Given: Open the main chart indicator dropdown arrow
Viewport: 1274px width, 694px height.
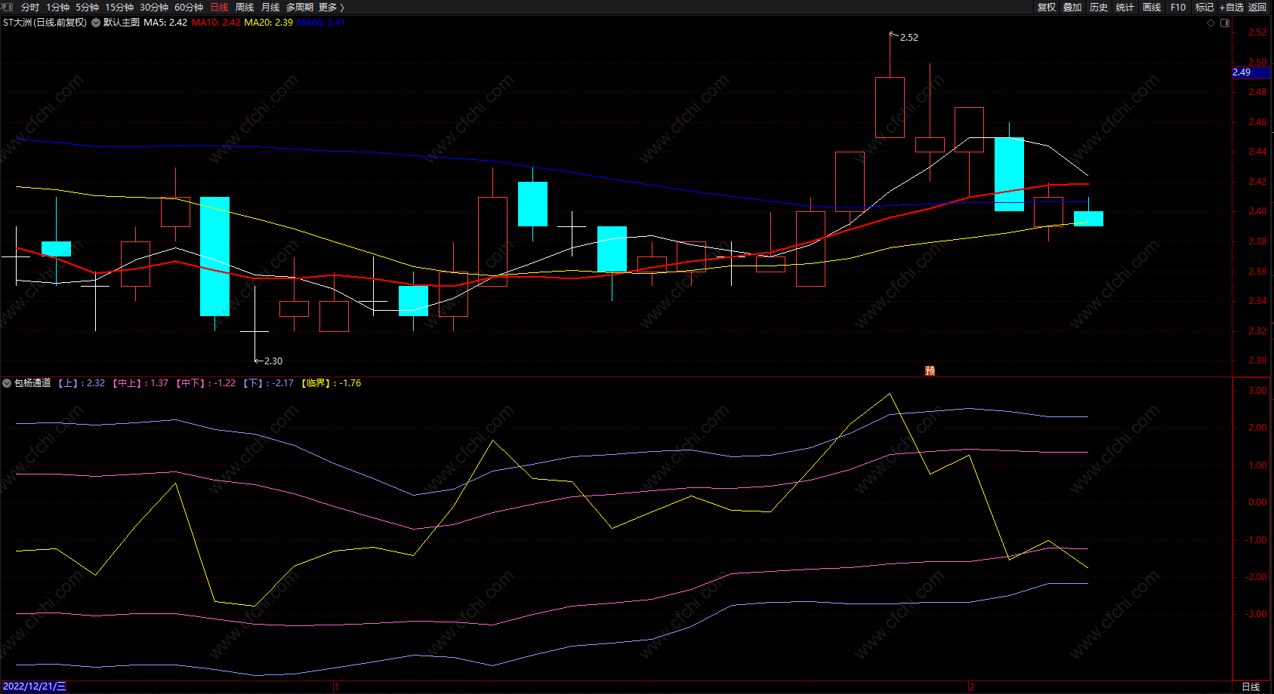Looking at the screenshot, I should tap(96, 23).
